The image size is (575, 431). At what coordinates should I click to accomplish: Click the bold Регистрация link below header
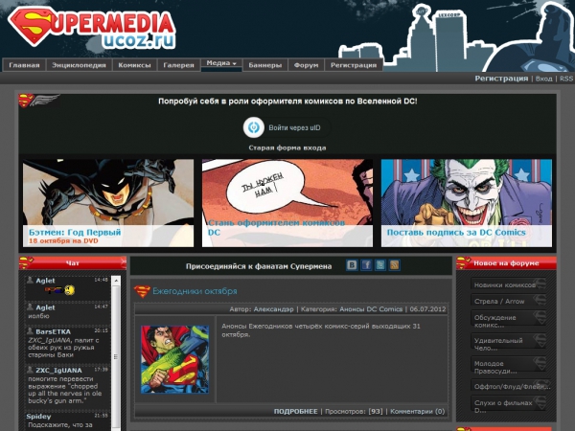pos(501,79)
